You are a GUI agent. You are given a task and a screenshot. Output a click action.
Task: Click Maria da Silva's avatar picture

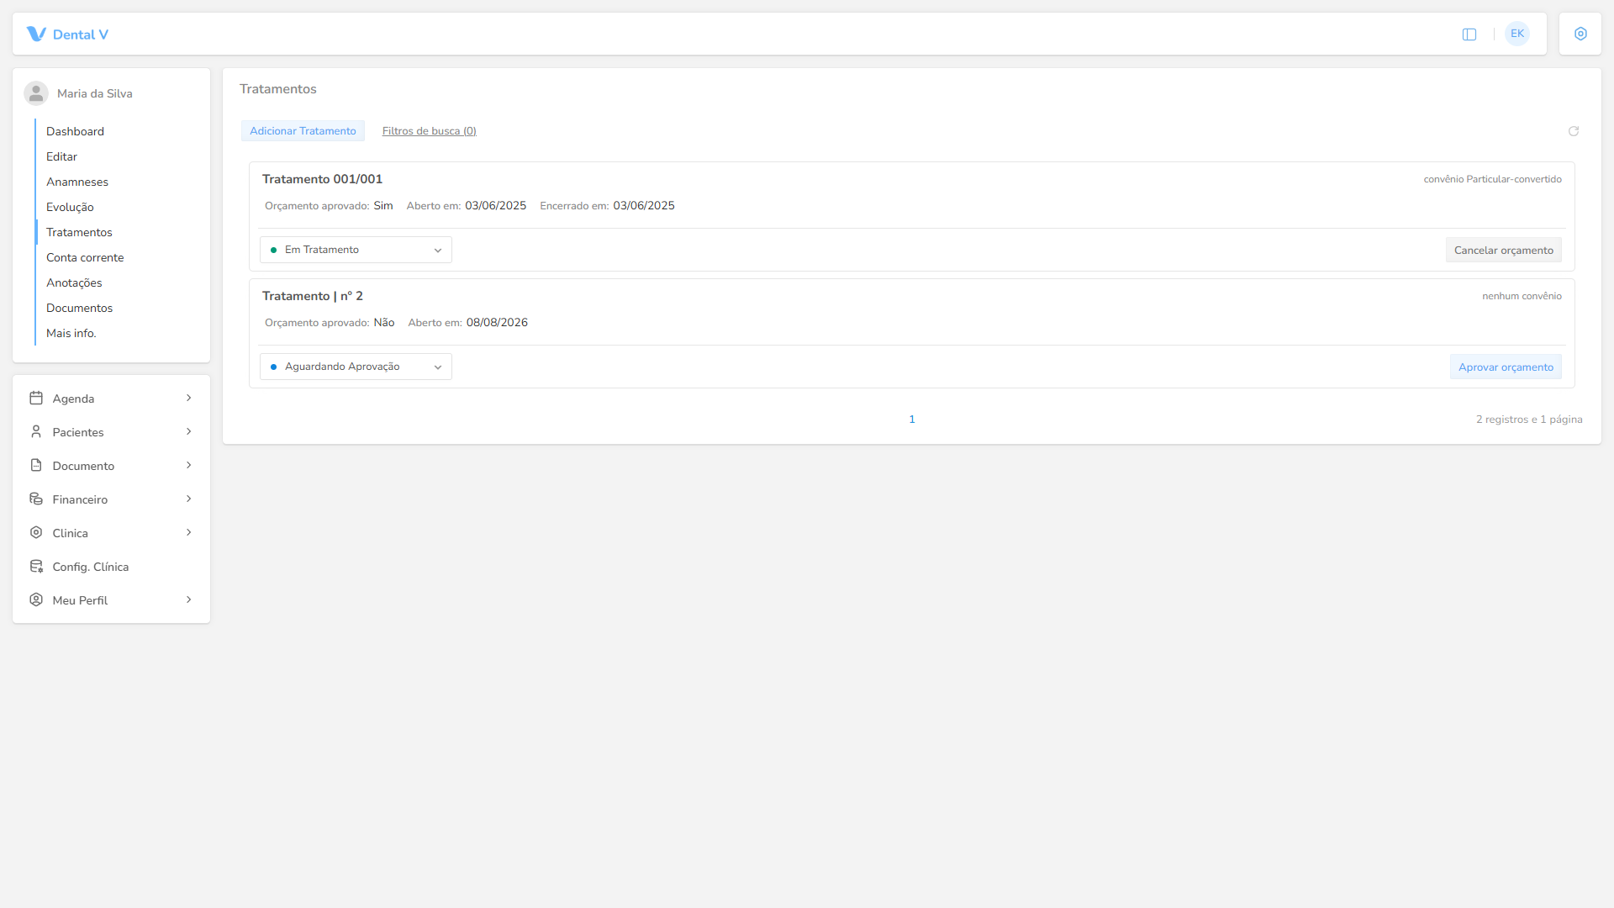[x=36, y=93]
